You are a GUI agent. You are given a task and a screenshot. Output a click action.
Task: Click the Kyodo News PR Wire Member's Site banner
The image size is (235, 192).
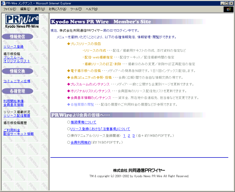128,22
